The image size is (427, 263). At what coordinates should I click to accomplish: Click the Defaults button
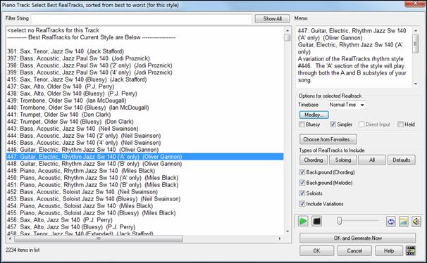402,160
